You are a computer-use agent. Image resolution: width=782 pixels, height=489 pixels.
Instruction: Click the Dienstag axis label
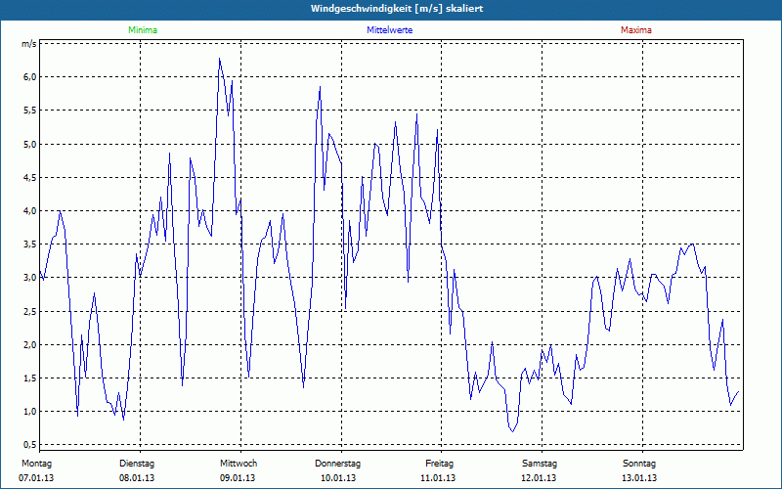[137, 464]
